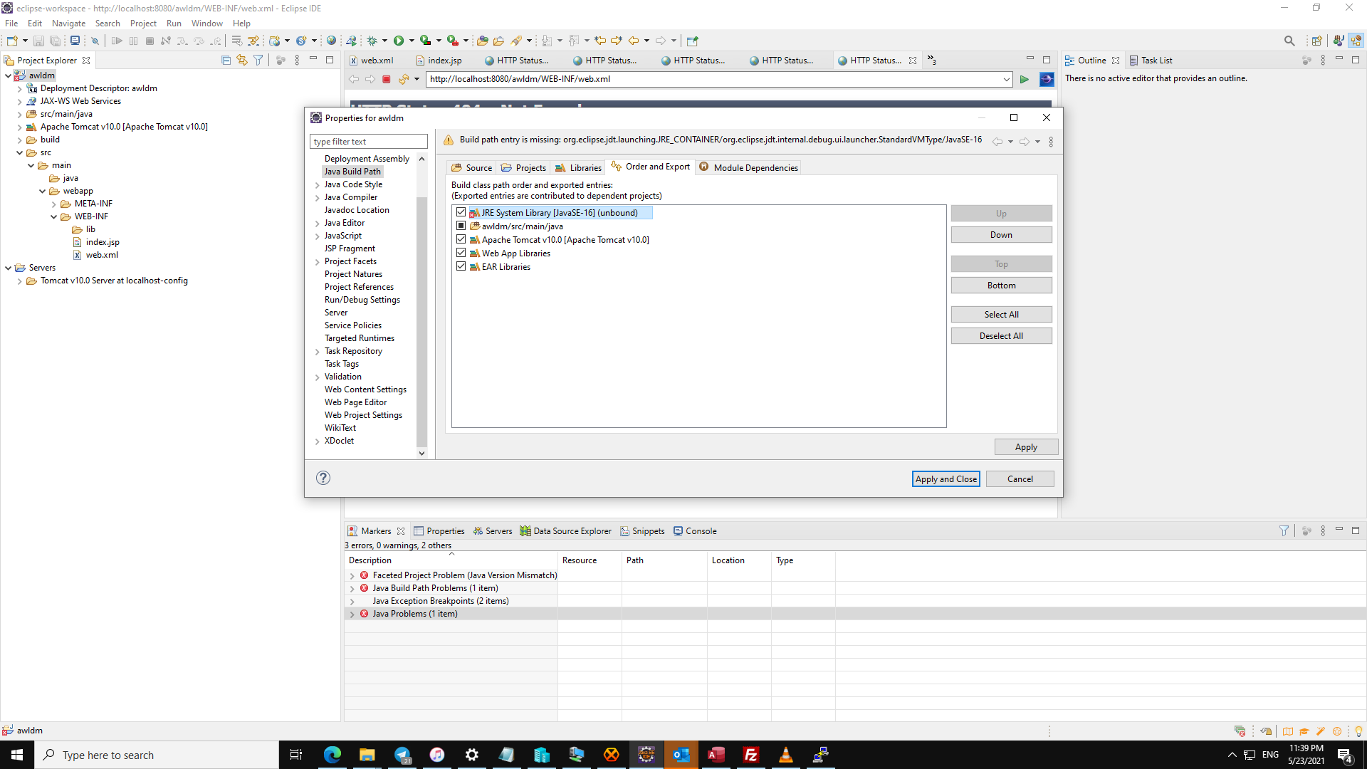This screenshot has height=769, width=1367.
Task: Click the type filter text field
Action: point(369,142)
